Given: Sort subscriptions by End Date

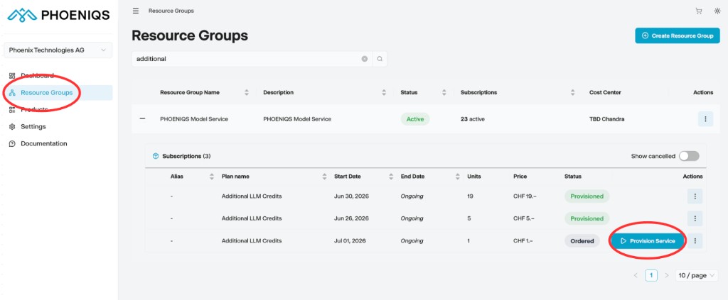Looking at the screenshot, I should pyautogui.click(x=457, y=177).
